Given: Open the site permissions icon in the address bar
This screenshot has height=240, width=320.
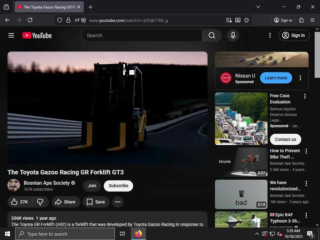Looking at the screenshot, I should [x=77, y=20].
